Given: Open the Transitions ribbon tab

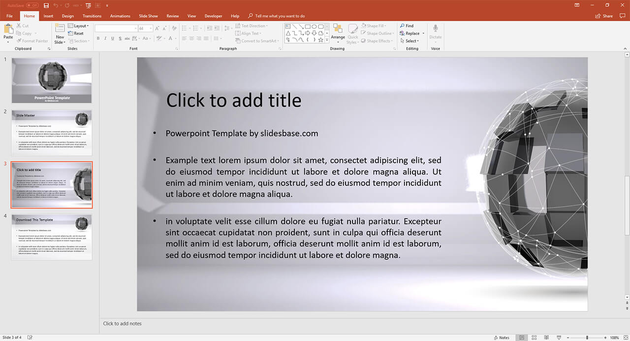Looking at the screenshot, I should tap(92, 16).
